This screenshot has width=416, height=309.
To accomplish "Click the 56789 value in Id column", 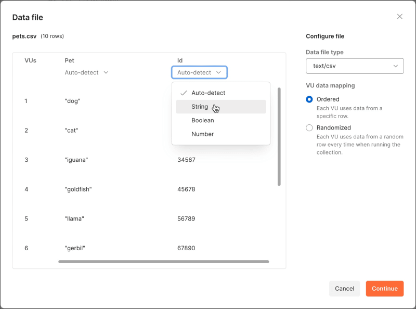I will pyautogui.click(x=186, y=219).
